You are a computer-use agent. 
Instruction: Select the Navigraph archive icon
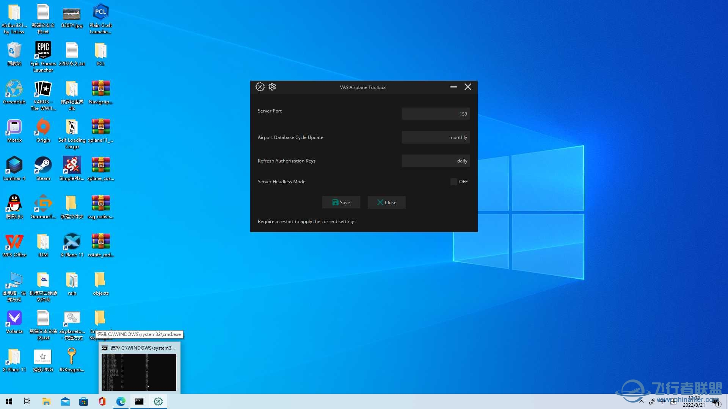(x=100, y=92)
